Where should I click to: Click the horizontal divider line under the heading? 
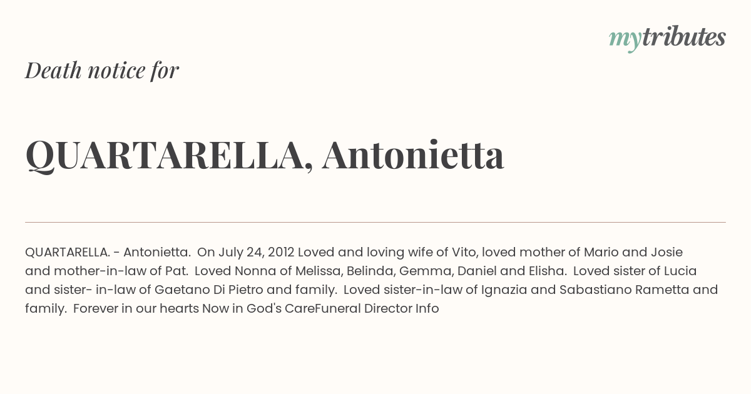click(x=375, y=222)
